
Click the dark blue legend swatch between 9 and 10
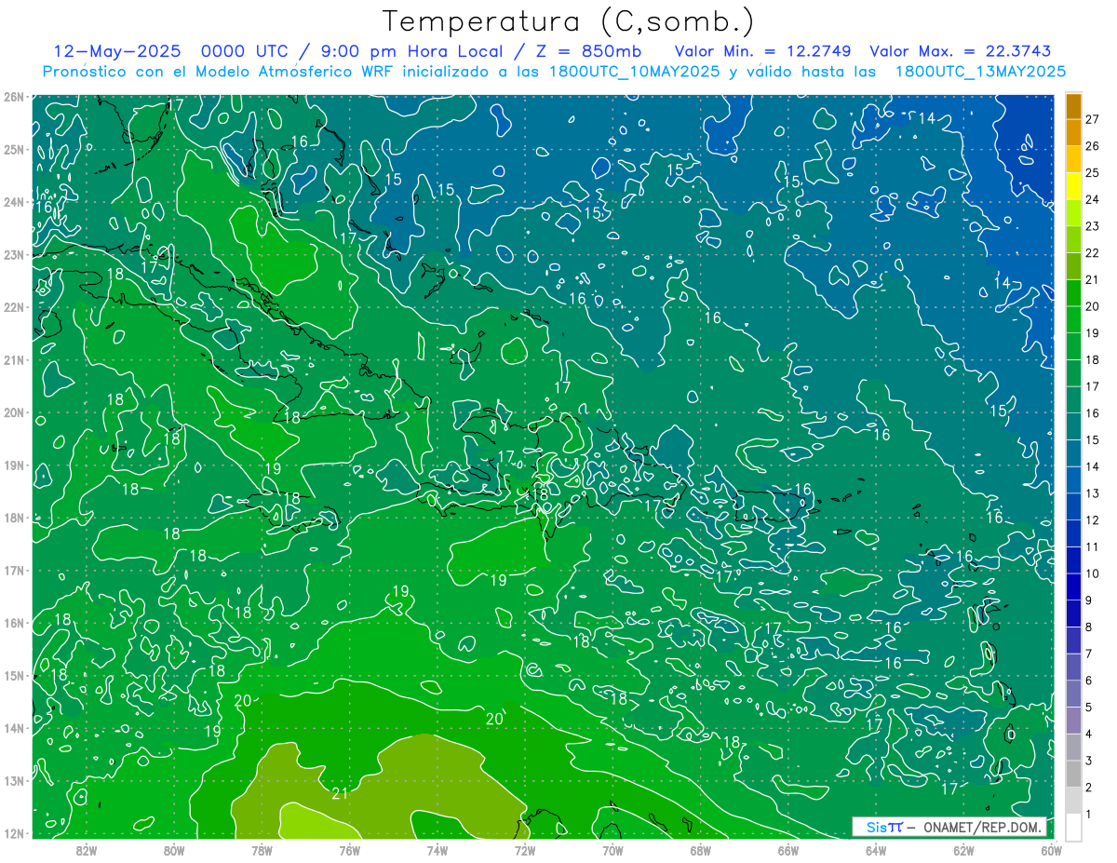coord(1073,587)
